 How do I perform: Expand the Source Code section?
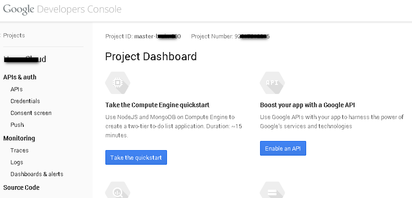coord(21,188)
